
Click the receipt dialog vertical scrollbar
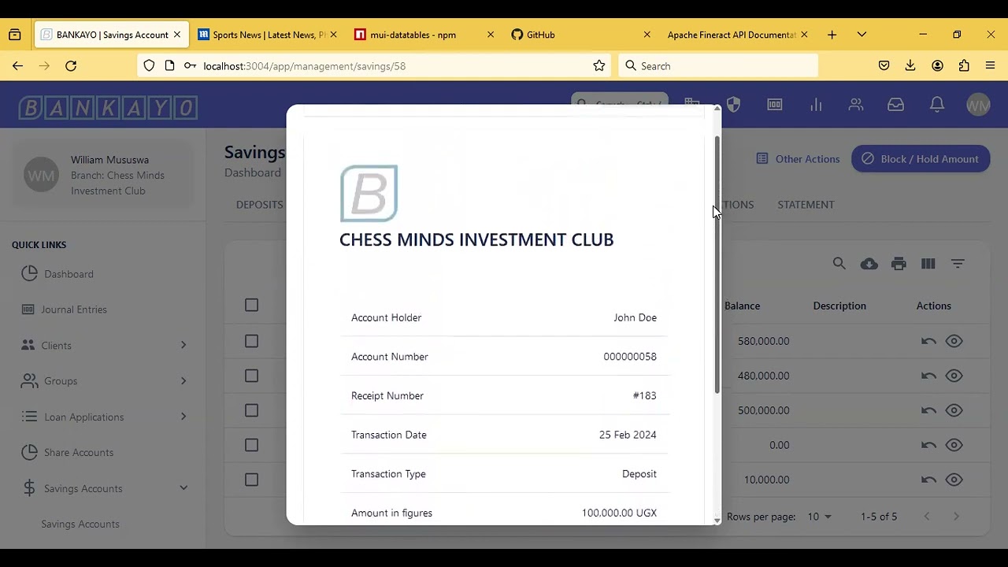point(717,264)
